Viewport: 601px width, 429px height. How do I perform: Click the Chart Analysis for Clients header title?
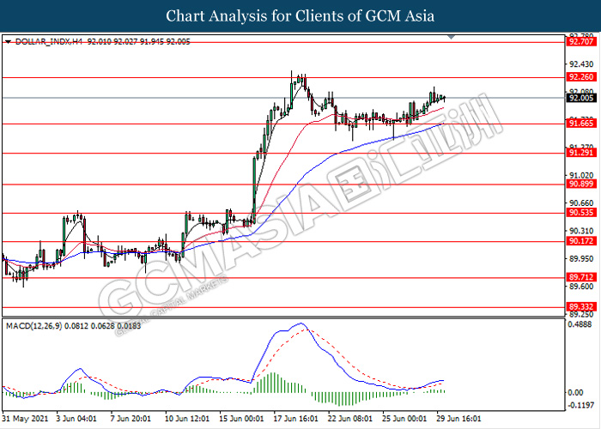click(x=300, y=16)
